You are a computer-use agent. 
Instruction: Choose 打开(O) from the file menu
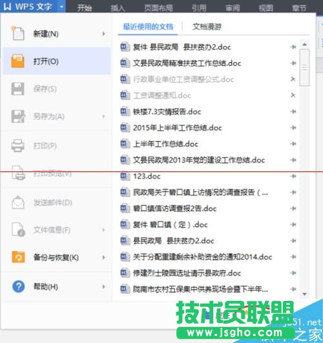tap(57, 61)
